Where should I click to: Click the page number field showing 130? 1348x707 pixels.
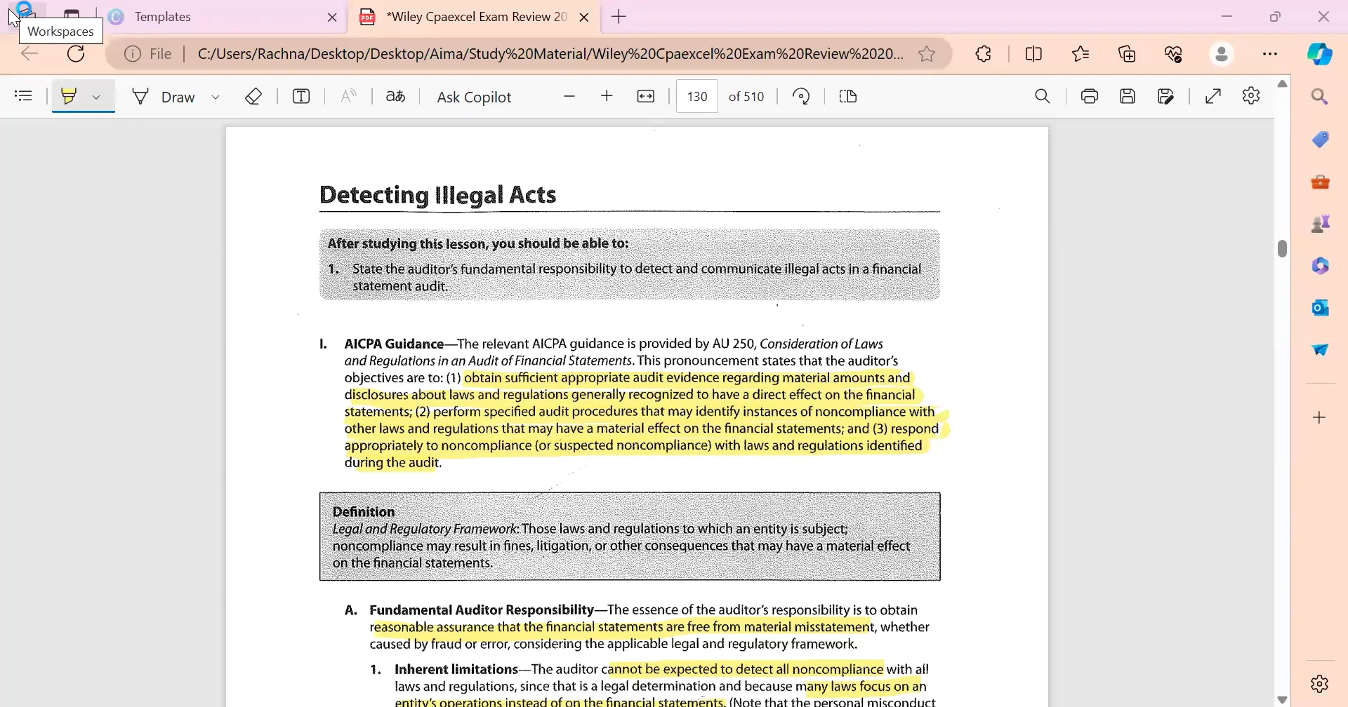tap(697, 96)
